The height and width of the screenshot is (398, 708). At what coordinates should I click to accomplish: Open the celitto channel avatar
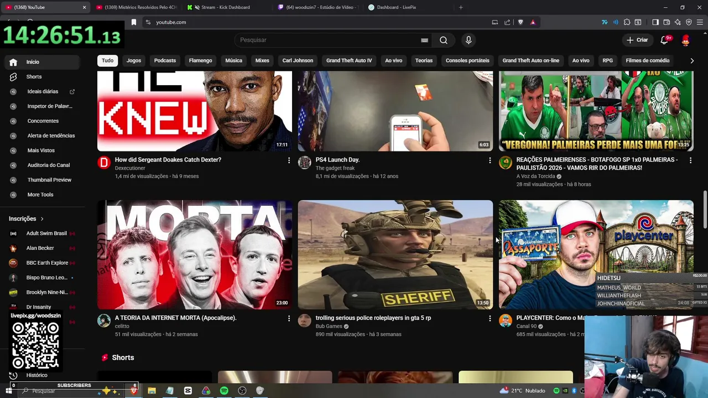pos(104,321)
